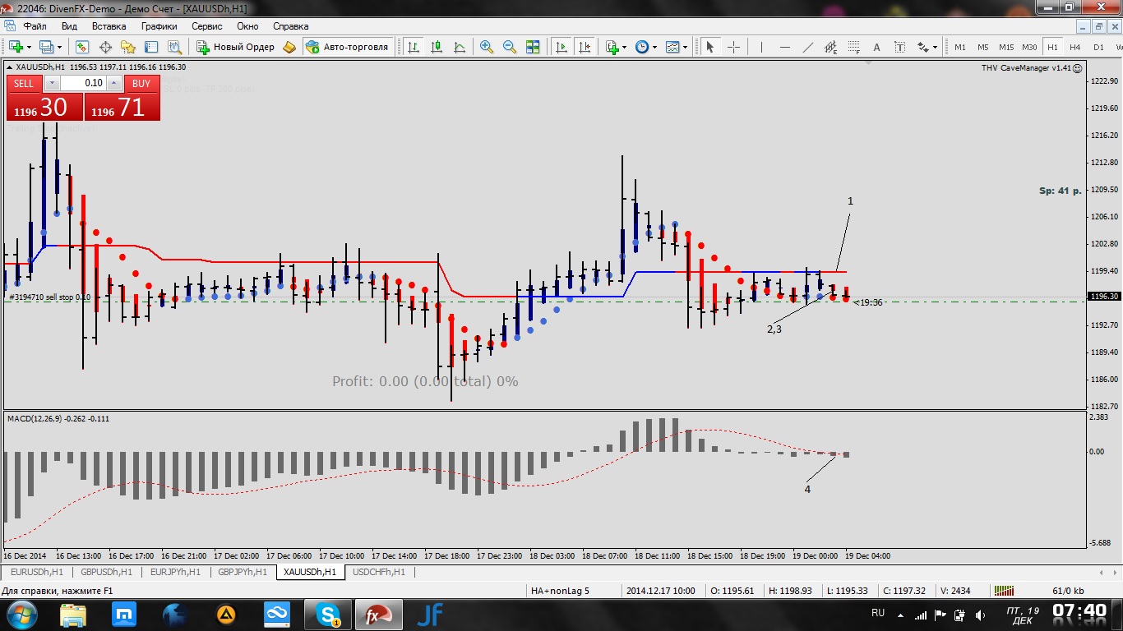This screenshot has height=631, width=1123.
Task: Click the red SELL button
Action: pos(24,83)
